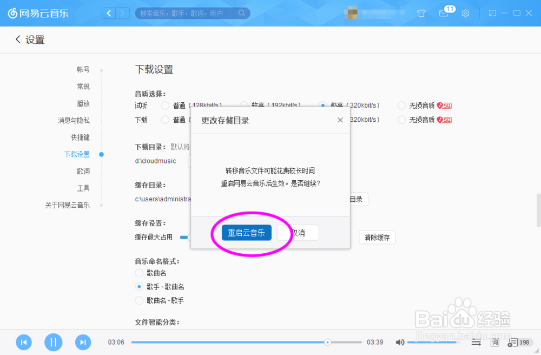The height and width of the screenshot is (355, 541).
Task: Click the SQ badge on 下载 无损音质
Action: [x=444, y=120]
